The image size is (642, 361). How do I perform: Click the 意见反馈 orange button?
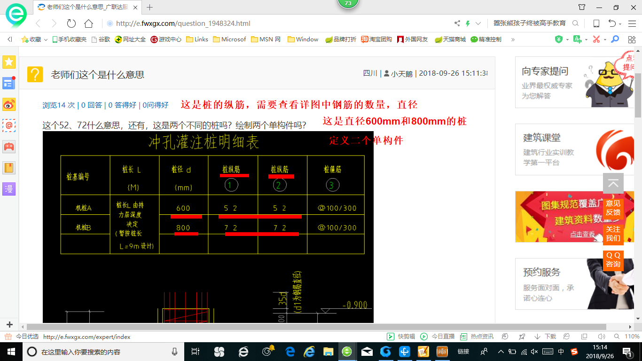(613, 208)
